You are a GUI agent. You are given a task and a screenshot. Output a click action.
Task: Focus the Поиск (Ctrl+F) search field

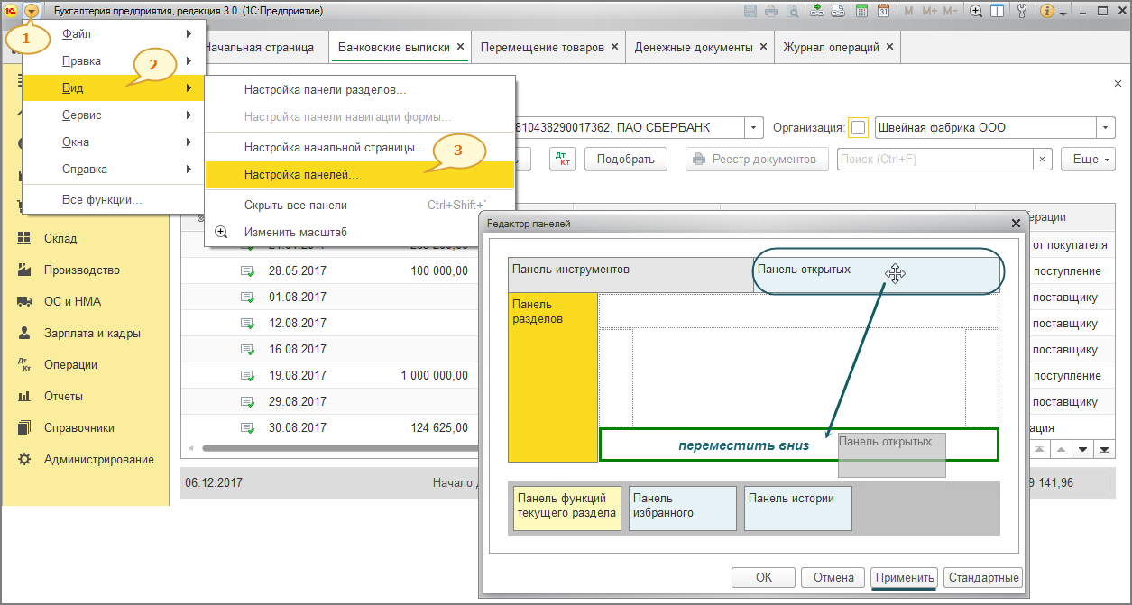click(934, 160)
